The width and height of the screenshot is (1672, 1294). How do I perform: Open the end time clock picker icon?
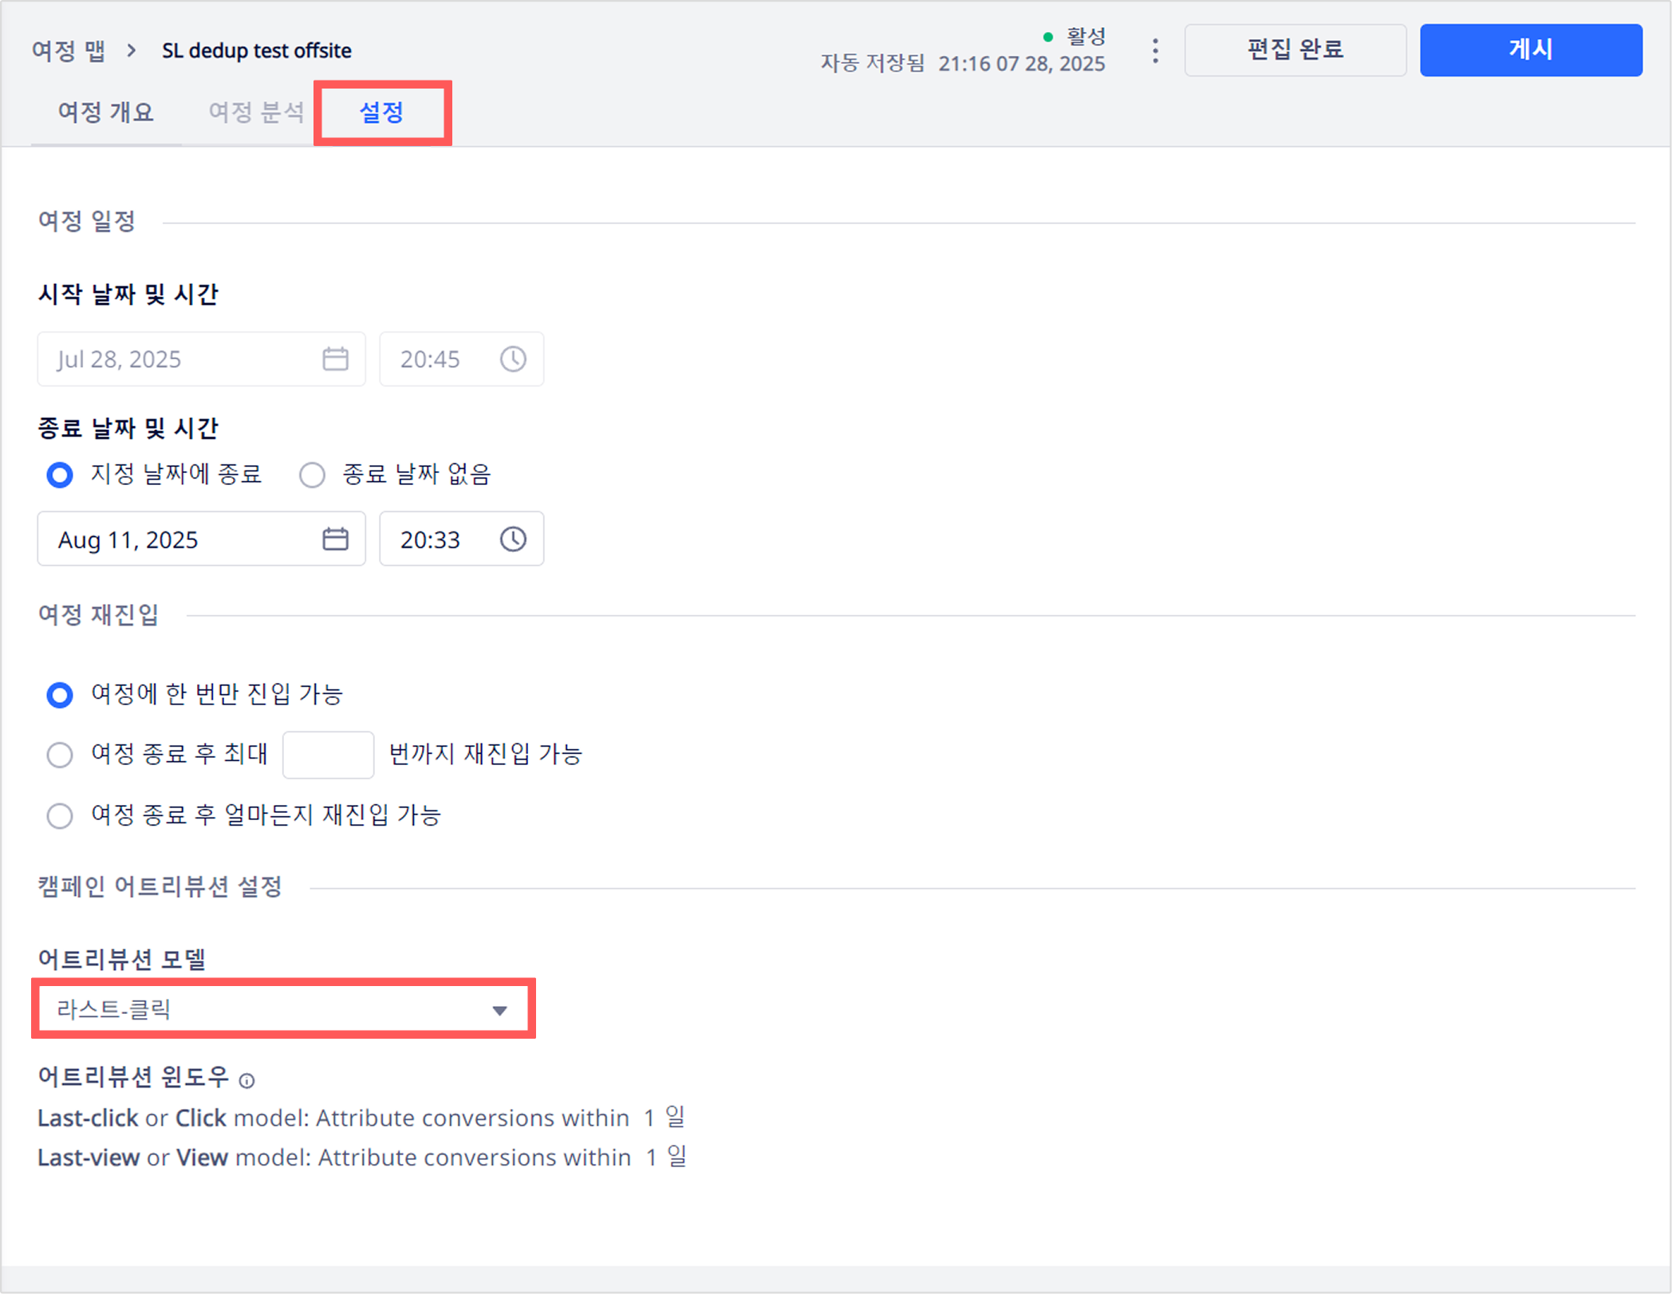tap(513, 539)
